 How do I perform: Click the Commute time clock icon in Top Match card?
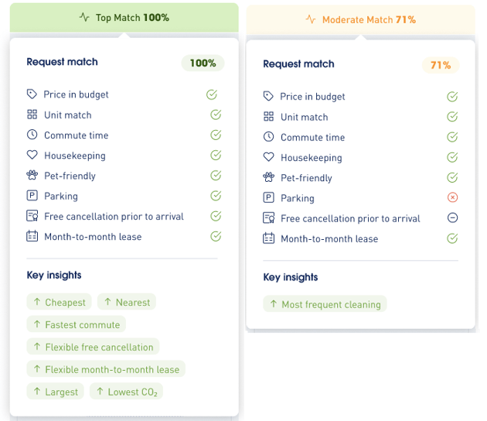32,135
